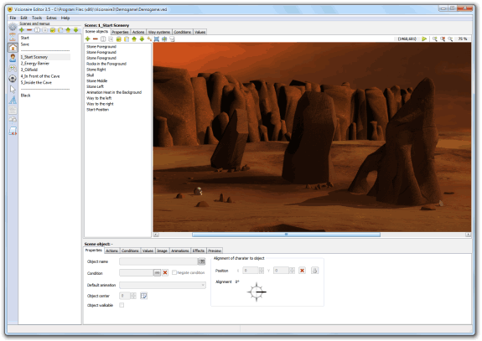The image size is (482, 341).
Task: Open the Help menu
Action: (x=65, y=18)
